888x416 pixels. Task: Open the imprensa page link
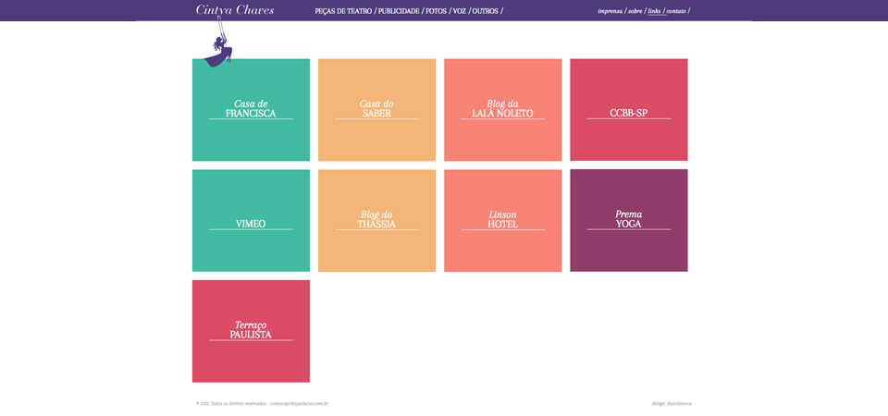coord(610,11)
